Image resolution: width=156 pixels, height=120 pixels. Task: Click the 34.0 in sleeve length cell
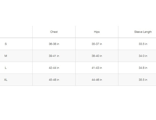point(143,56)
